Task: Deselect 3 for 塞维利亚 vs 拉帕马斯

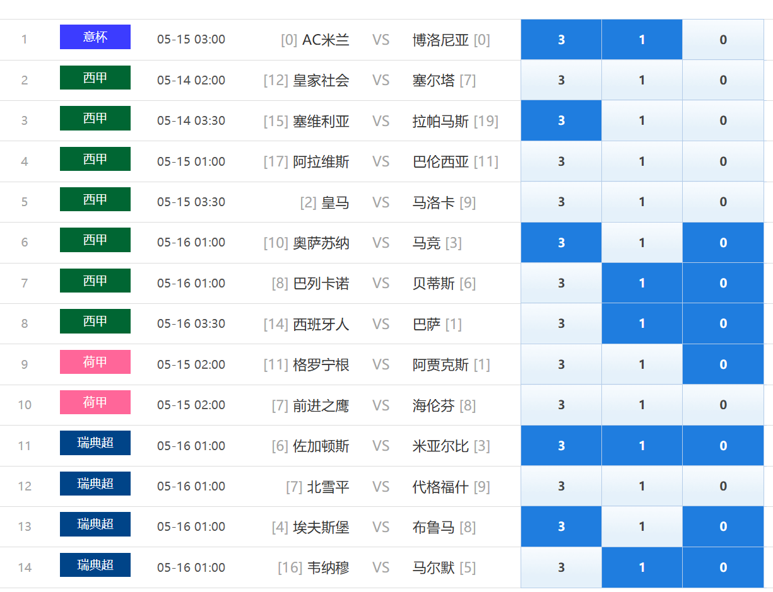Action: tap(561, 120)
